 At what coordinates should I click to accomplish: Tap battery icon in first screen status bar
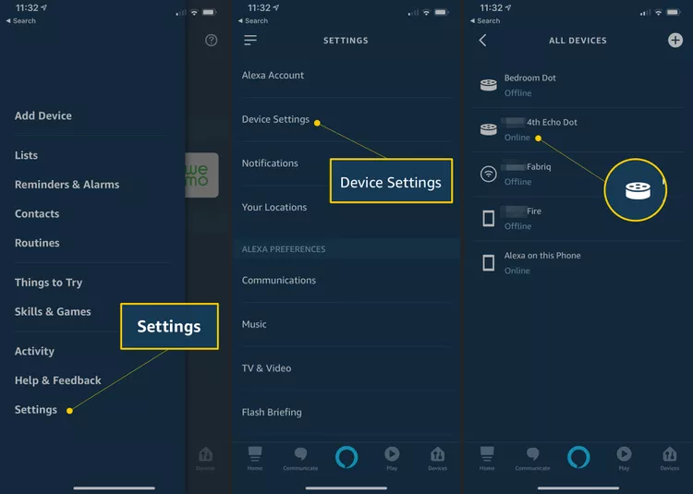(210, 12)
